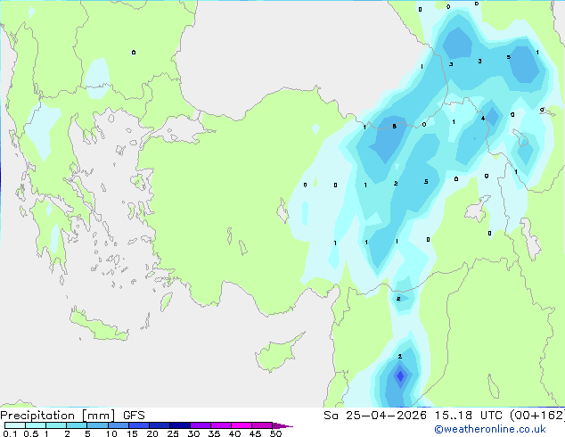
Task: Click the date text "25-04-2026"
Action: tap(386, 416)
